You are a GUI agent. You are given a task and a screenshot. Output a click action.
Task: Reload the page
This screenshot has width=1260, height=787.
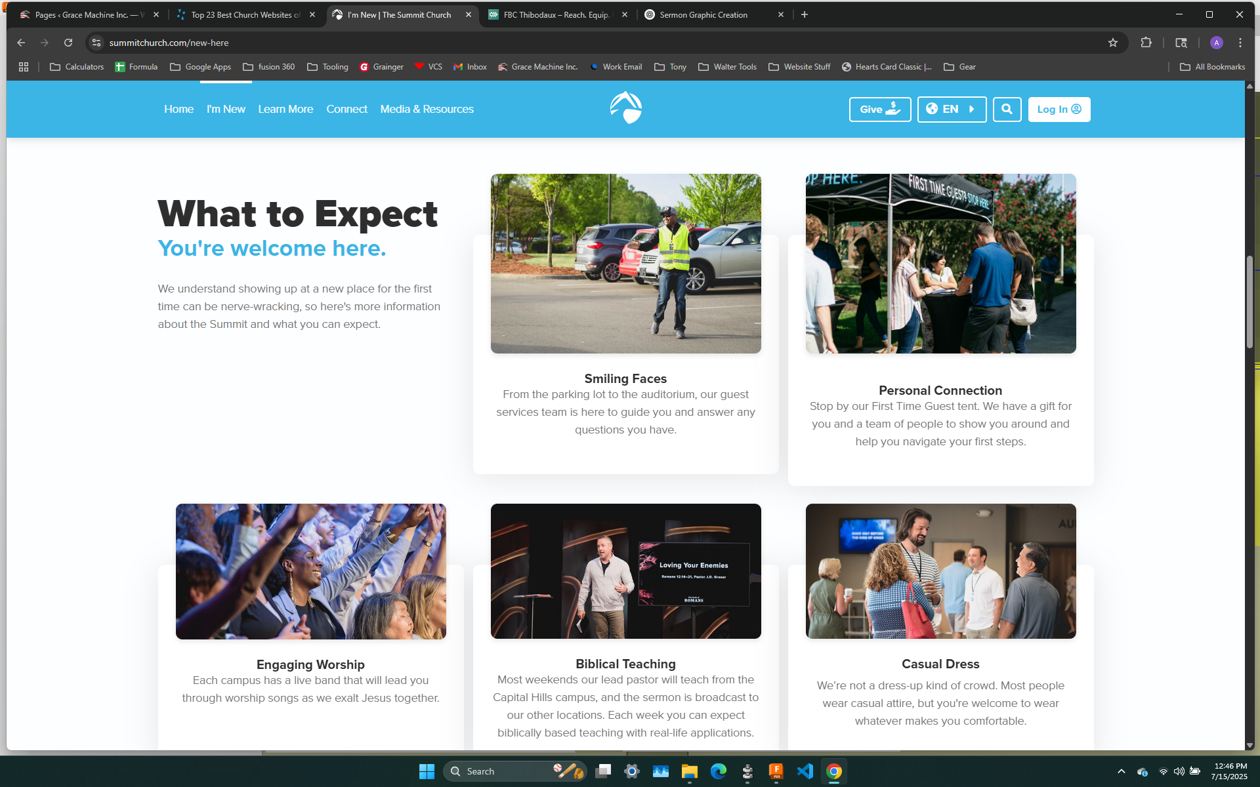[68, 43]
